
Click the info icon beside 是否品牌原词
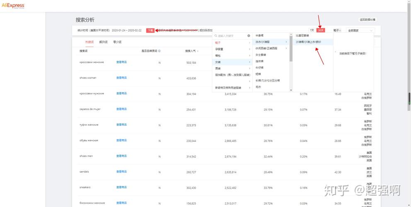point(160,51)
